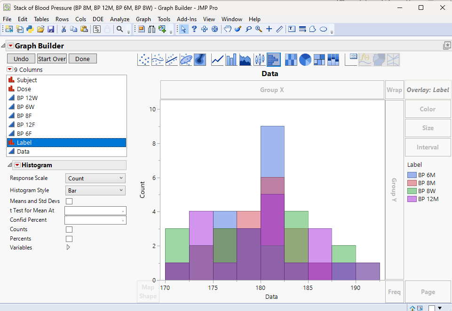Image resolution: width=452 pixels, height=311 pixels.
Task: Open the Graph menu
Action: 143,19
